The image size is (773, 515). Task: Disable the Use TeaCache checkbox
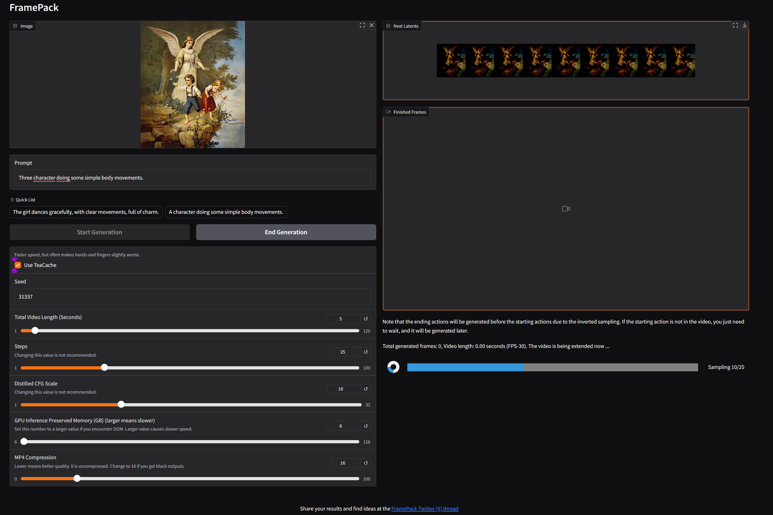(x=18, y=265)
